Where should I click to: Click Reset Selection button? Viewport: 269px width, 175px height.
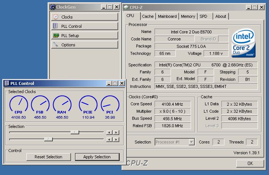pos(48,157)
